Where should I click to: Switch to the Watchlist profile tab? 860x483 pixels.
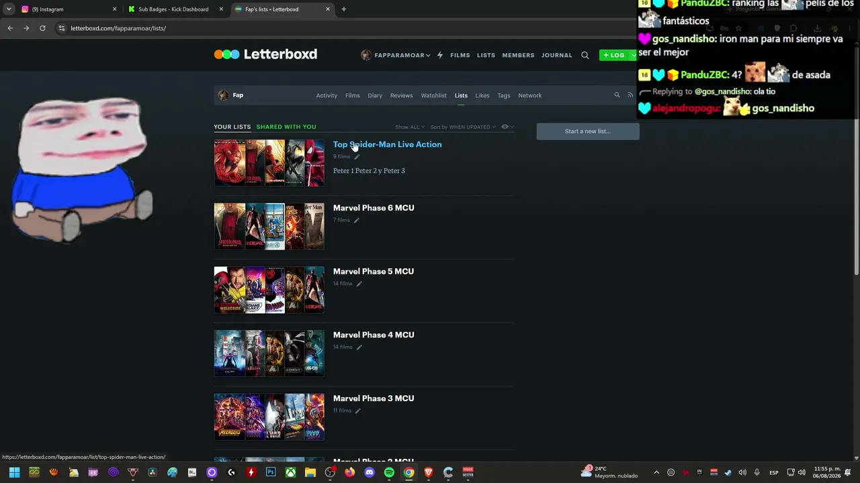[x=433, y=95]
